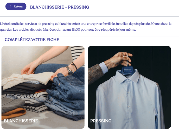Click the left chevron in Retour
The width and height of the screenshot is (179, 135).
[10, 6]
